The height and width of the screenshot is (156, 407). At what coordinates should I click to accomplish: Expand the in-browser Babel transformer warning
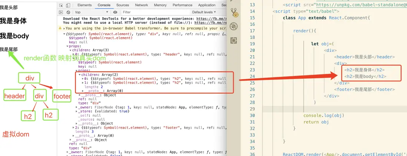click(64, 28)
